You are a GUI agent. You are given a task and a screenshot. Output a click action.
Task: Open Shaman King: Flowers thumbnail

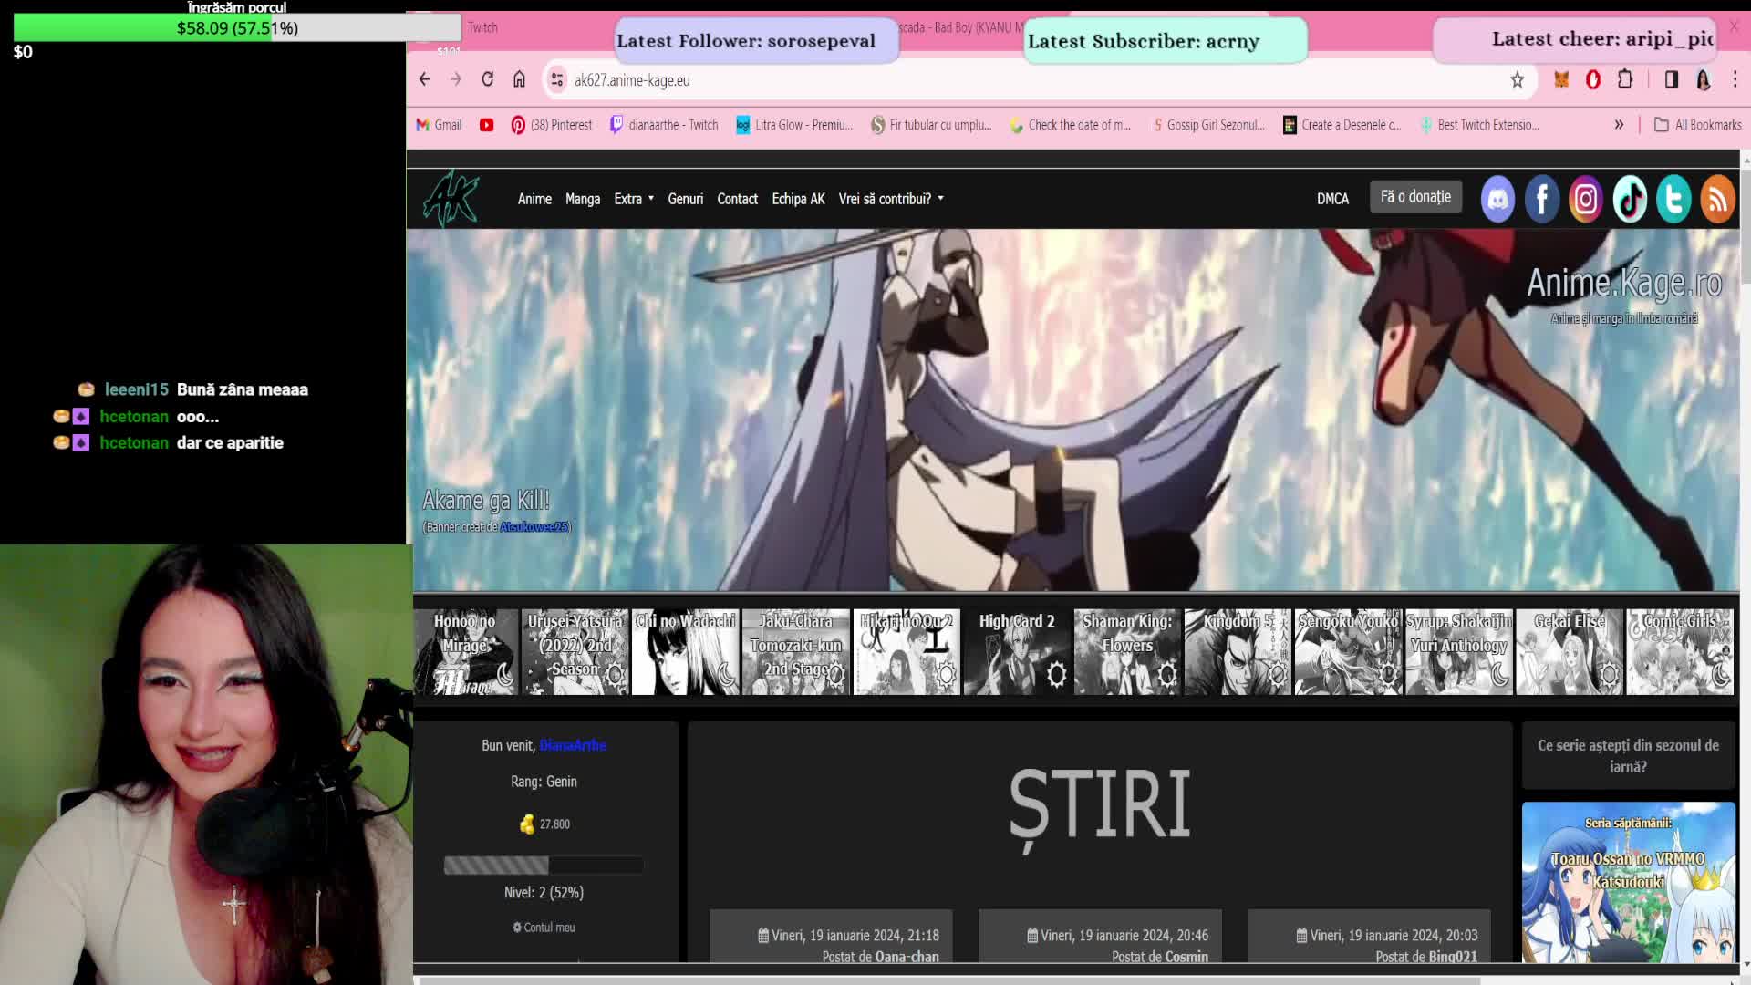coord(1127,652)
